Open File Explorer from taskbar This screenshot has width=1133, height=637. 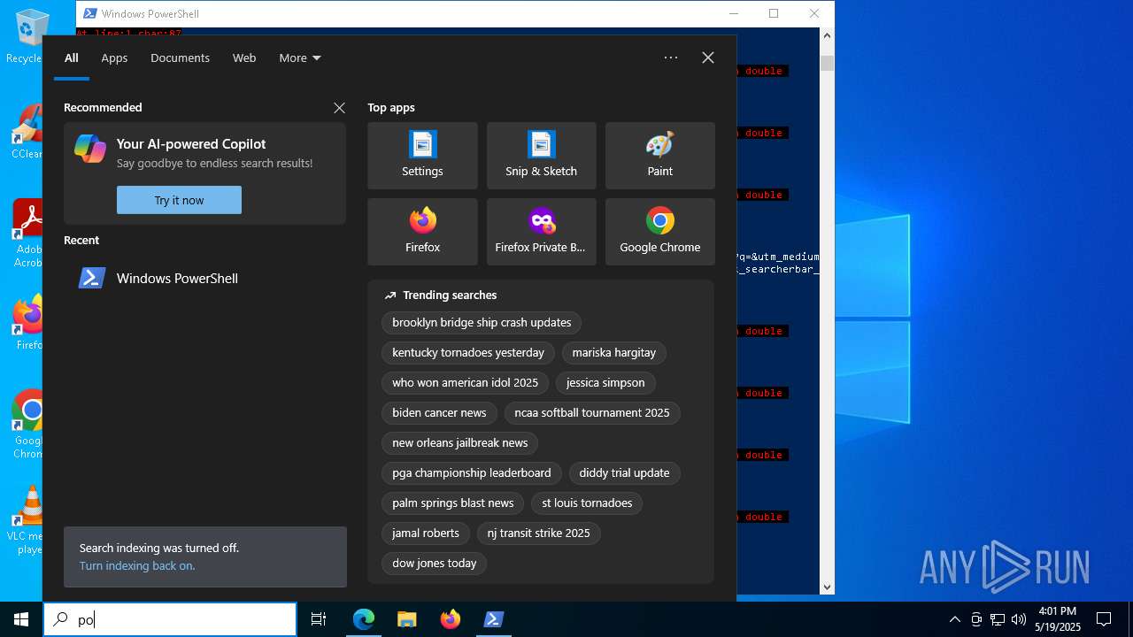[407, 619]
